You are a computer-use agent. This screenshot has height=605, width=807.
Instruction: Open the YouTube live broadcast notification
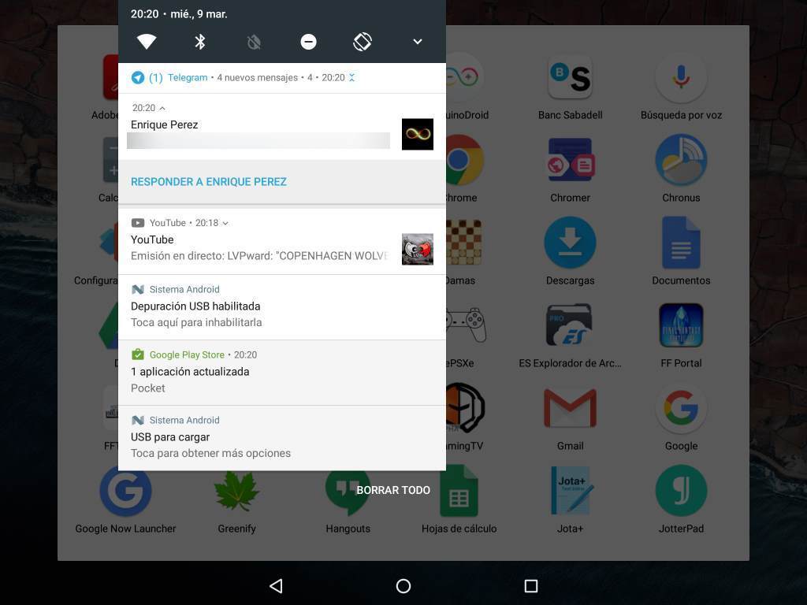(x=282, y=242)
